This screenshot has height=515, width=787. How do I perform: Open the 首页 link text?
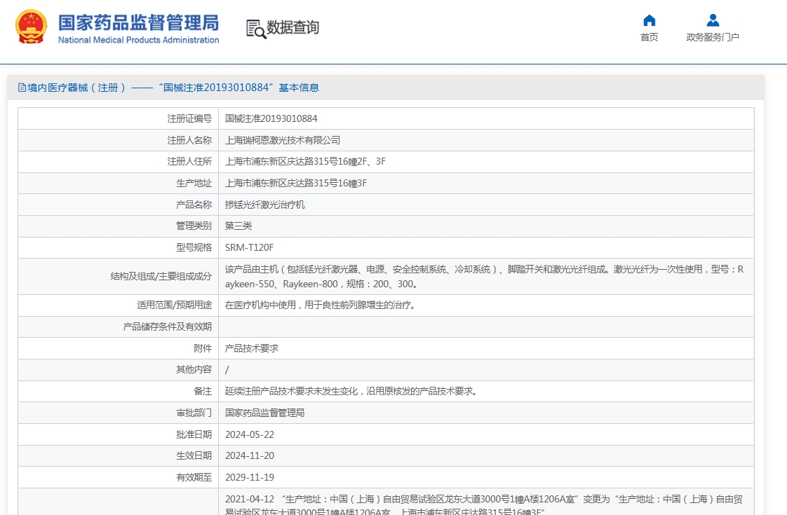point(649,37)
